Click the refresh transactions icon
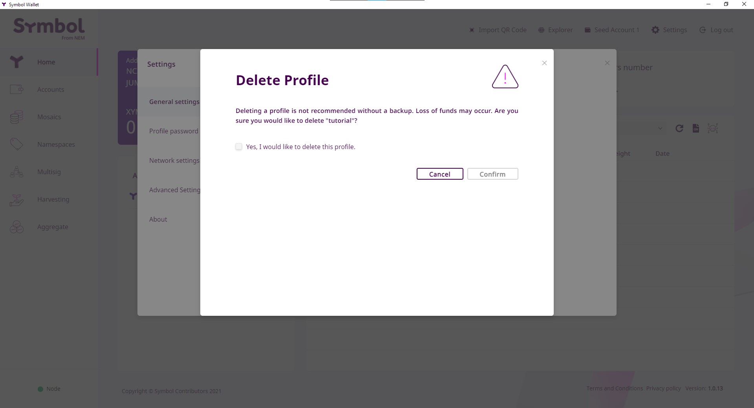The height and width of the screenshot is (408, 754). pyautogui.click(x=679, y=128)
